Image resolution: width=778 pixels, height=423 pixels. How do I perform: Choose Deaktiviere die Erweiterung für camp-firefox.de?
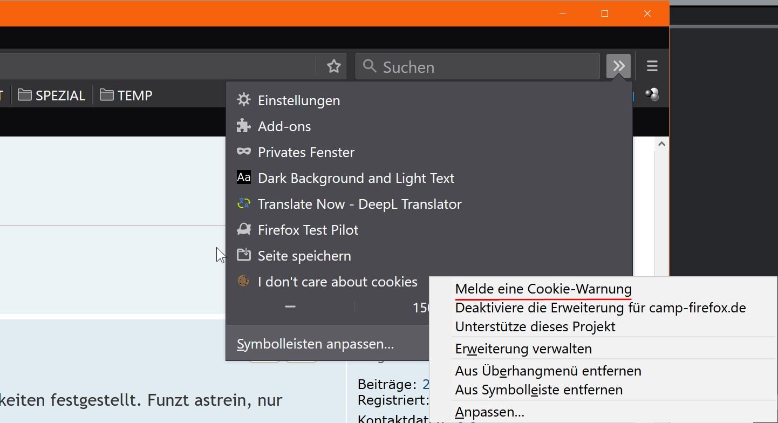pyautogui.click(x=600, y=308)
